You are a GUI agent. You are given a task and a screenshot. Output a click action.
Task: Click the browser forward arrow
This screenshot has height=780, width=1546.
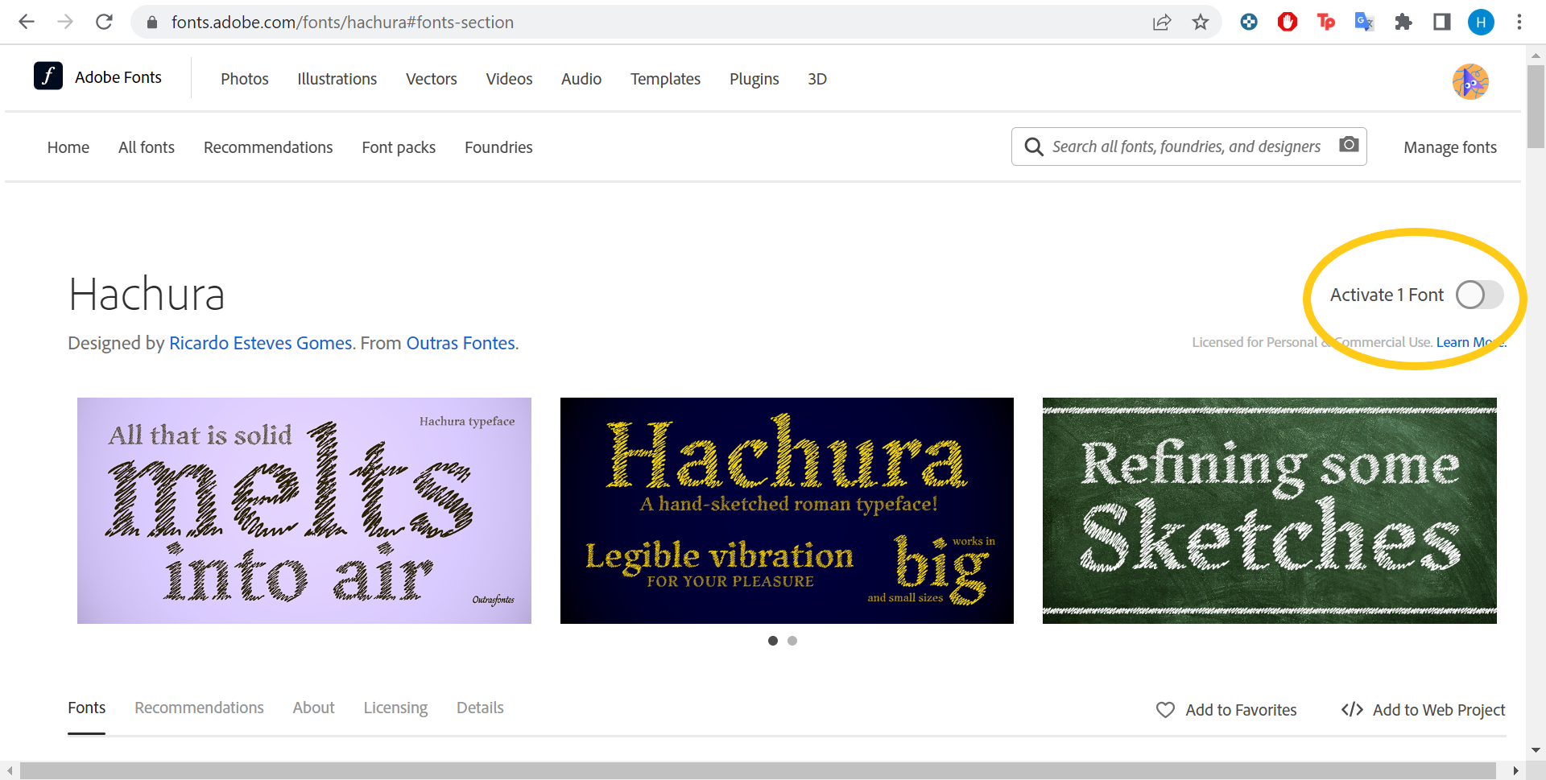click(65, 22)
